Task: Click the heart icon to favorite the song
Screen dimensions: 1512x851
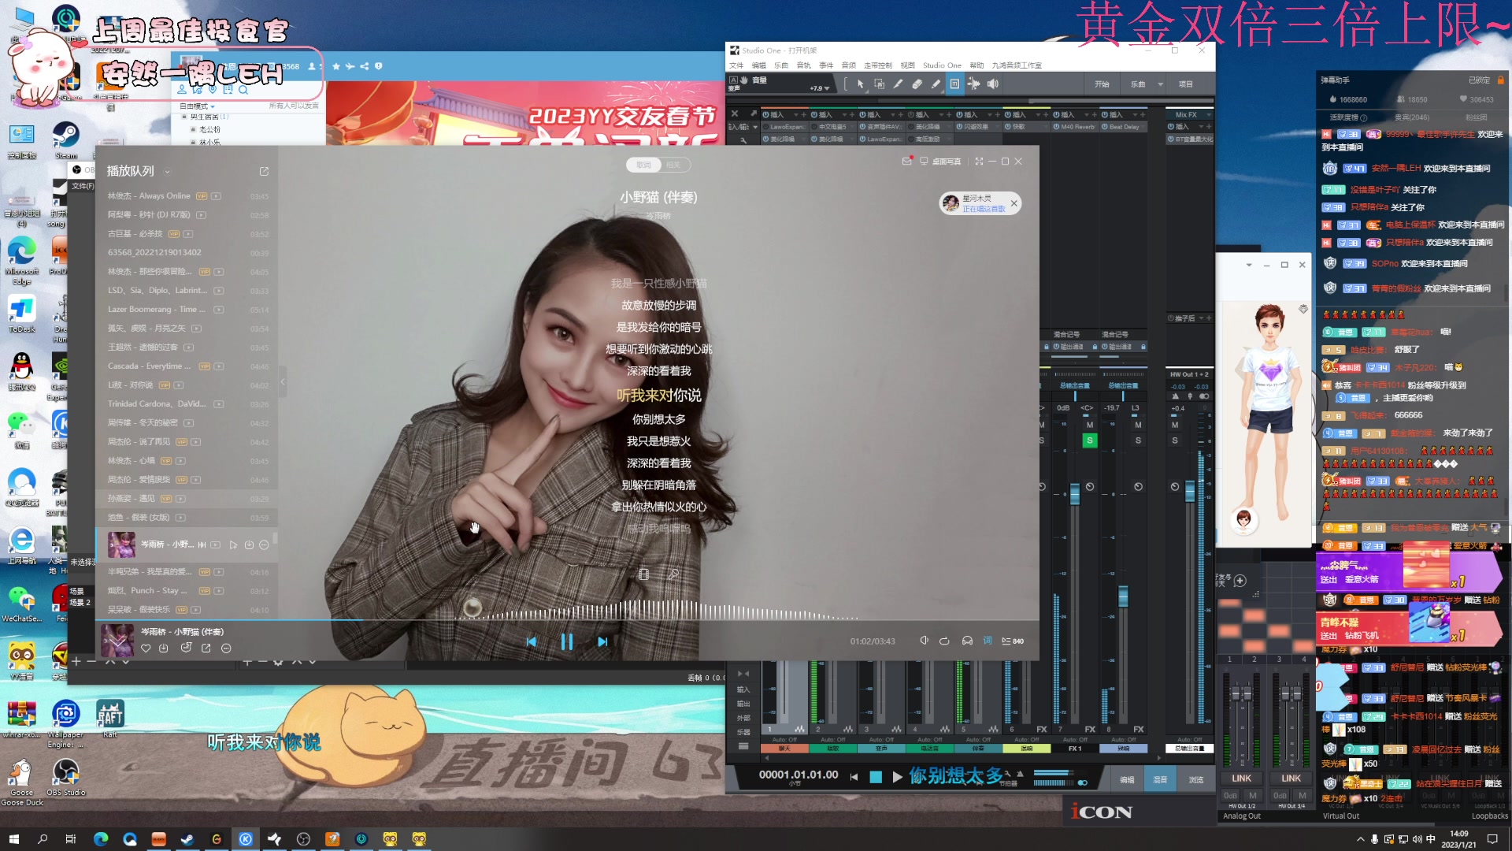Action: (146, 648)
